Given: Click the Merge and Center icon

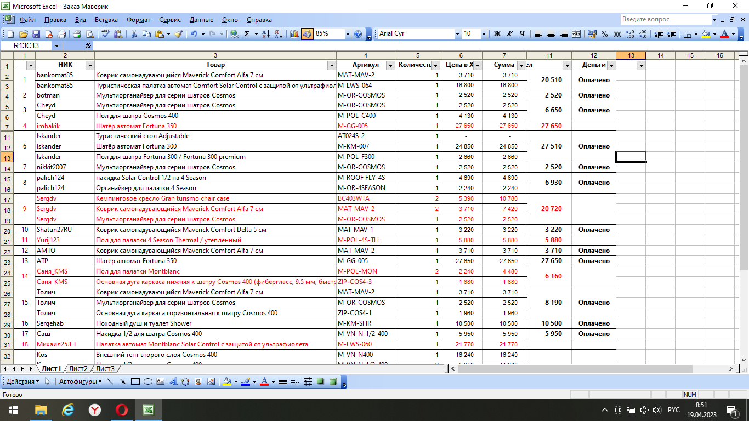Looking at the screenshot, I should click(x=576, y=34).
